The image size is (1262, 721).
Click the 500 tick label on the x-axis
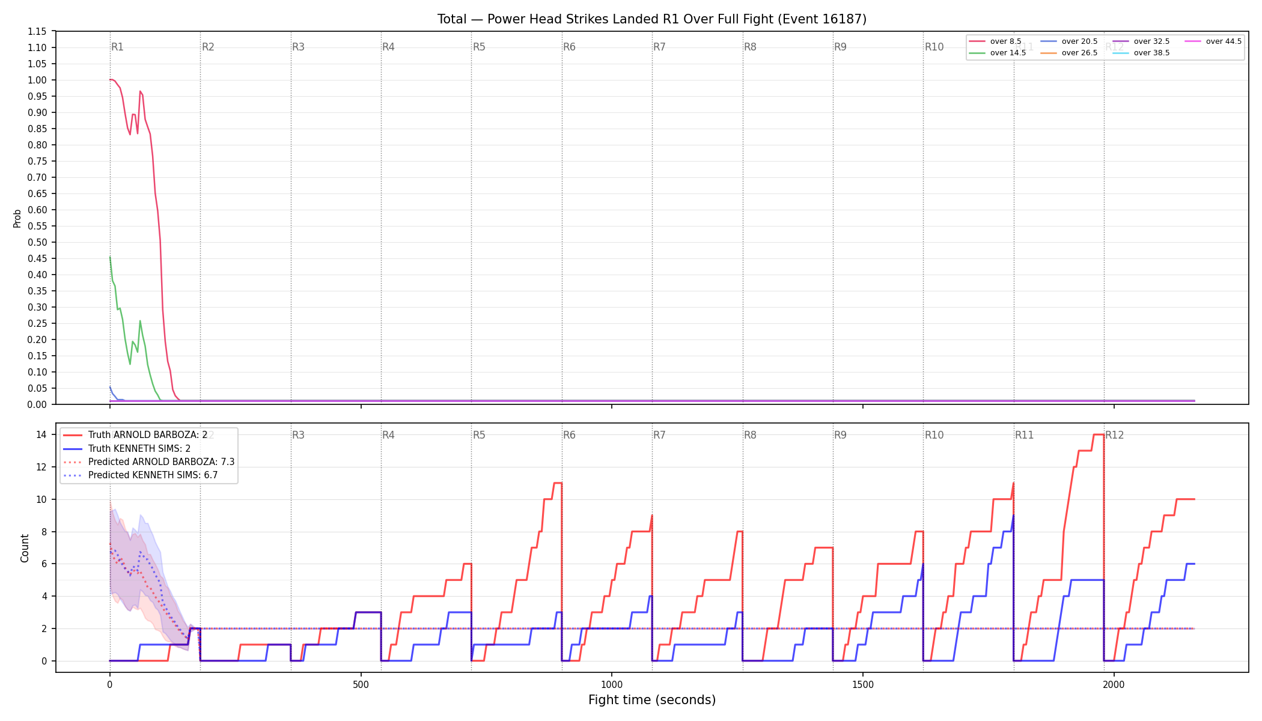pyautogui.click(x=361, y=684)
